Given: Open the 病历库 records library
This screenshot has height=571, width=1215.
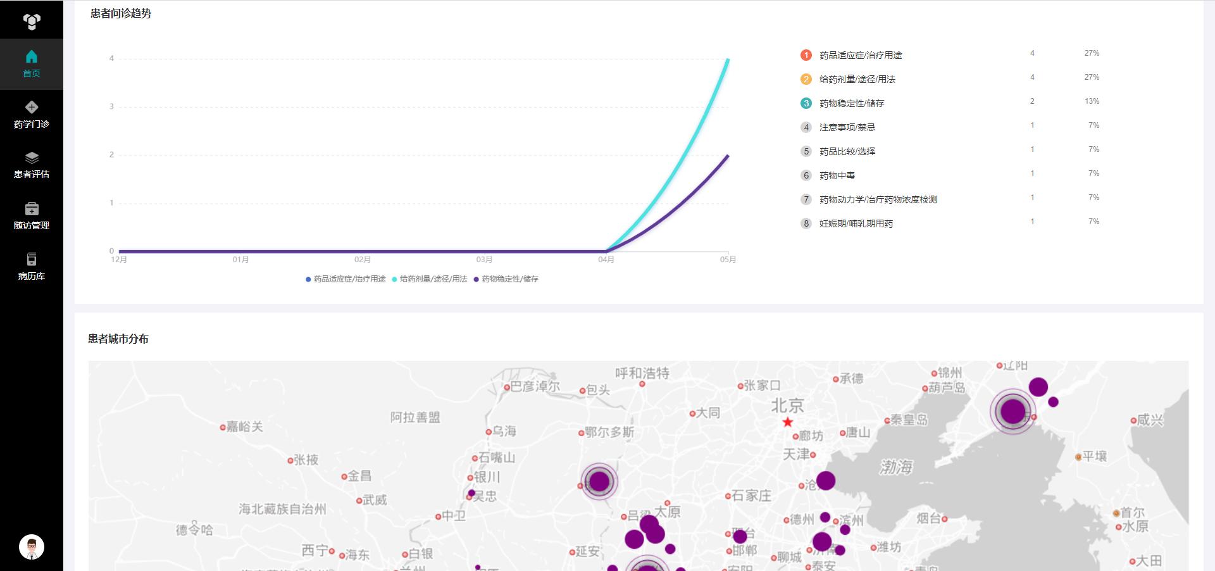Looking at the screenshot, I should point(32,267).
